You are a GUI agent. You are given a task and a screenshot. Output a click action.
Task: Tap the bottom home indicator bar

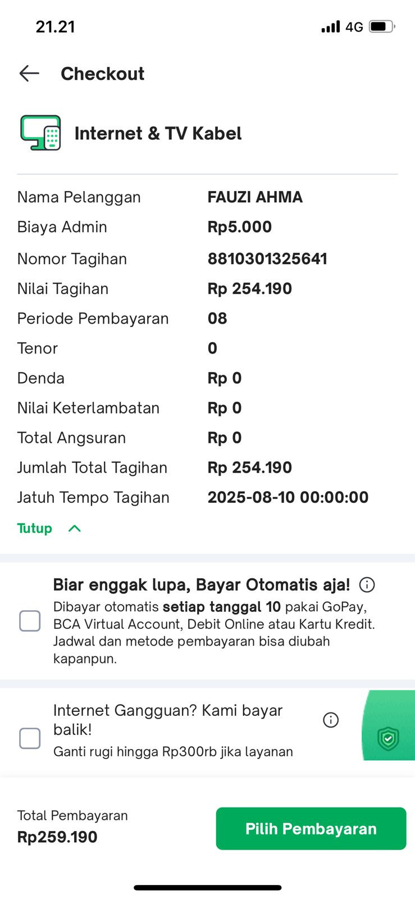pyautogui.click(x=207, y=888)
